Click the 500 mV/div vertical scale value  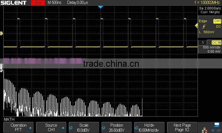(212, 47)
